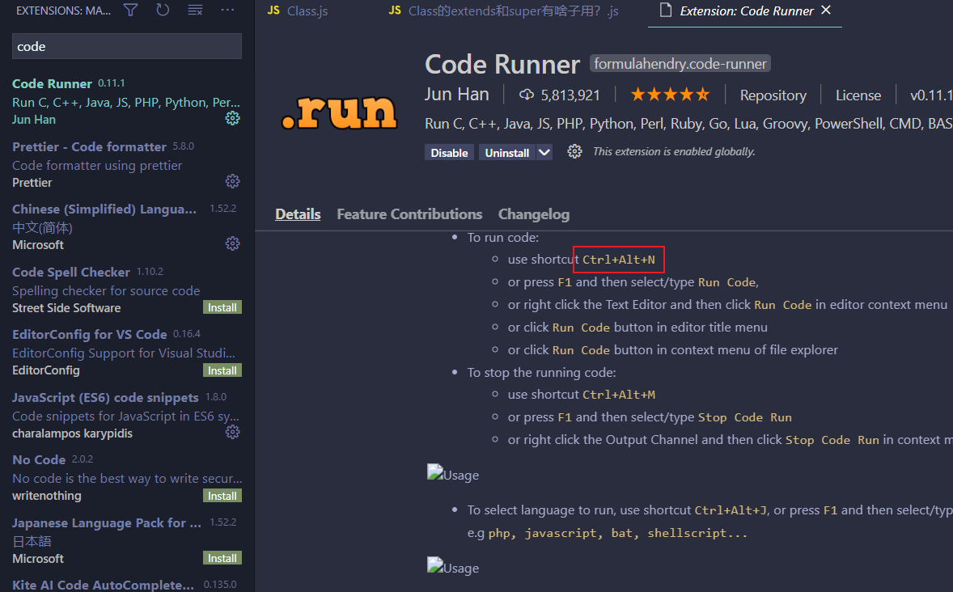Close the Extension: Code Runner tab
Viewport: 953px width, 592px height.
[826, 11]
